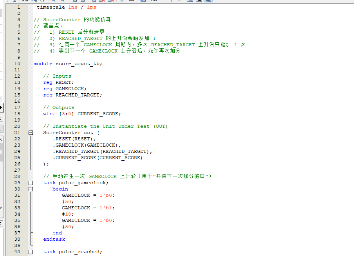Image resolution: width=354 pixels, height=256 pixels.
Task: Click the '#50;' delay on line 32
Action: coord(68,202)
